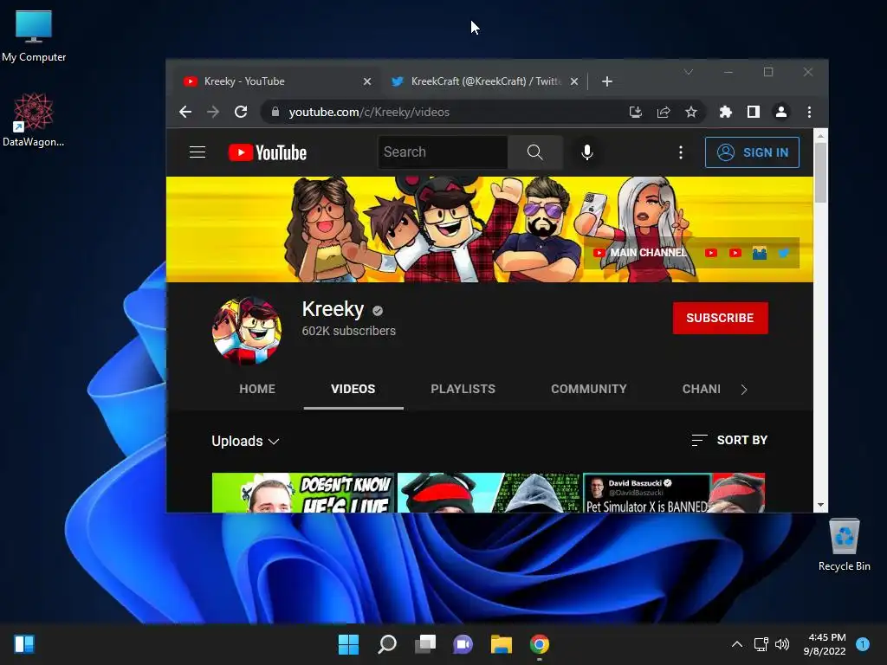Search with your voice microphone icon
Viewport: 887px width, 665px height.
coord(587,152)
